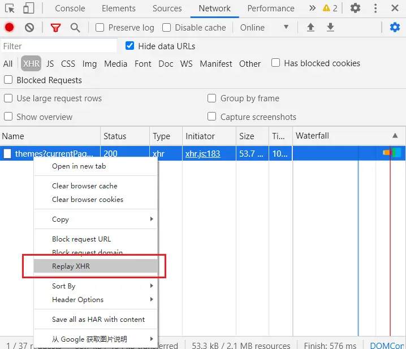This screenshot has width=406, height=349.
Task: Enable Use large request rows
Action: point(8,98)
